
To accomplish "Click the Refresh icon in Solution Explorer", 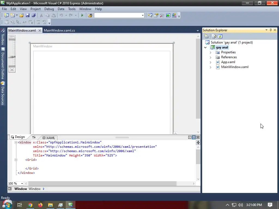I will coord(220,36).
